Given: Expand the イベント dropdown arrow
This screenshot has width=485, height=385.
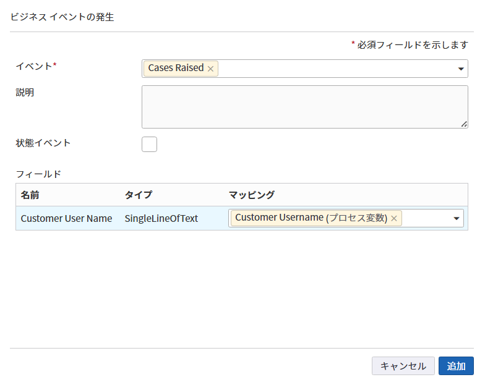Looking at the screenshot, I should coord(461,69).
